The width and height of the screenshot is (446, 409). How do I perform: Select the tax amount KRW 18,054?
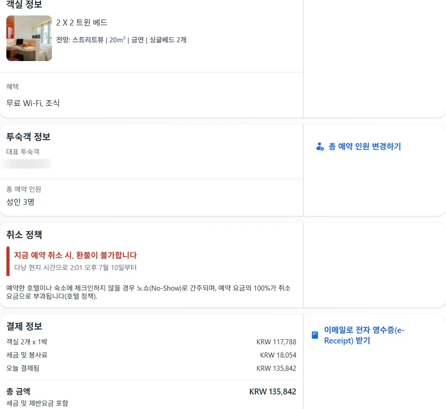click(278, 355)
